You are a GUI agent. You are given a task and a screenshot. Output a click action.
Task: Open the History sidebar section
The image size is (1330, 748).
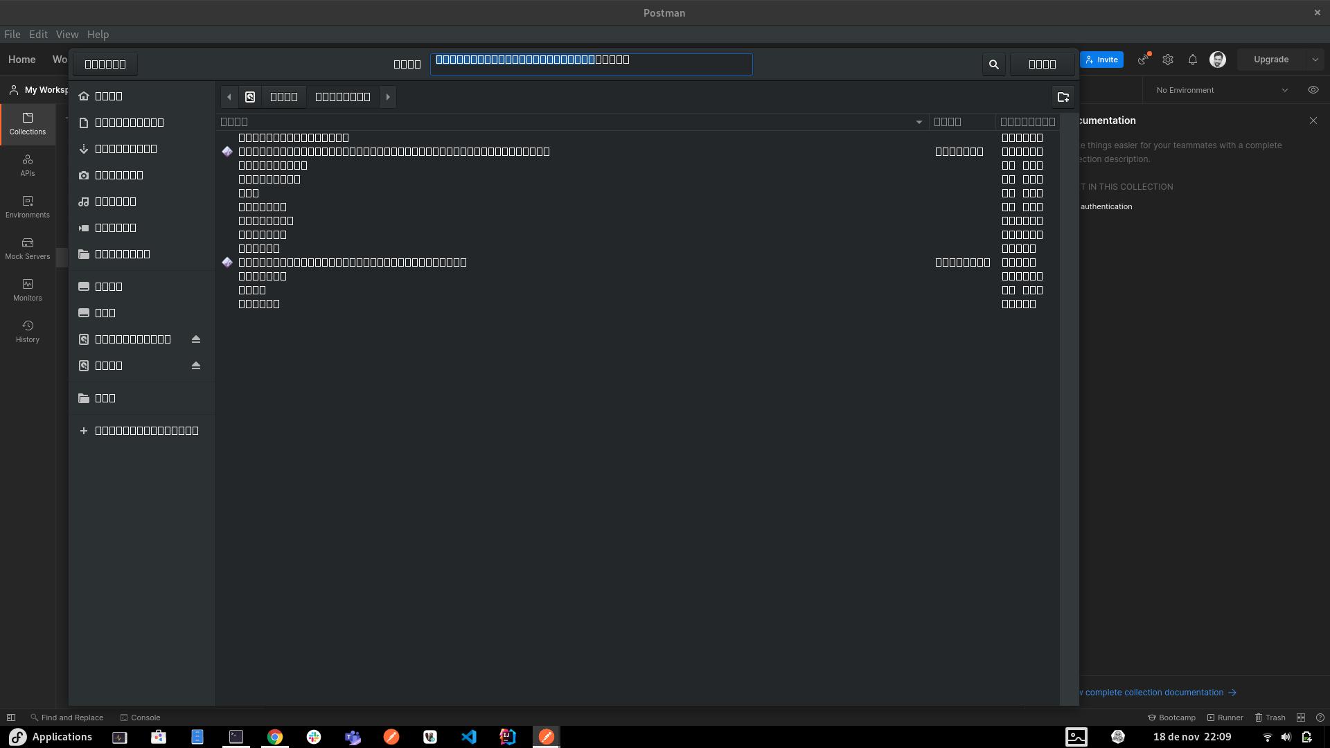point(28,332)
